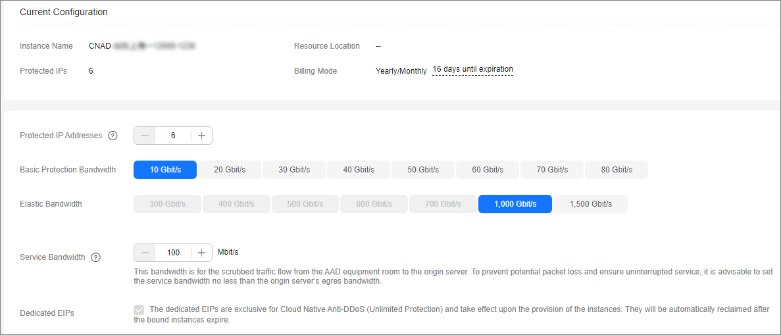Click the Dedicated EIPs label
The height and width of the screenshot is (335, 781).
(x=47, y=313)
